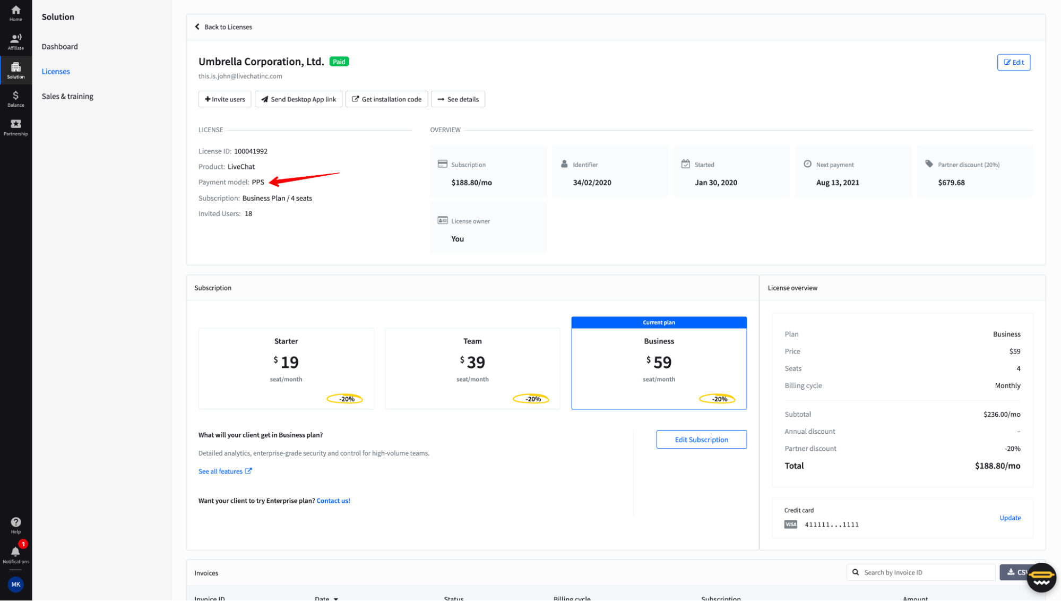Click Edit Subscription button
Image resolution: width=1061 pixels, height=601 pixels.
[x=701, y=440]
